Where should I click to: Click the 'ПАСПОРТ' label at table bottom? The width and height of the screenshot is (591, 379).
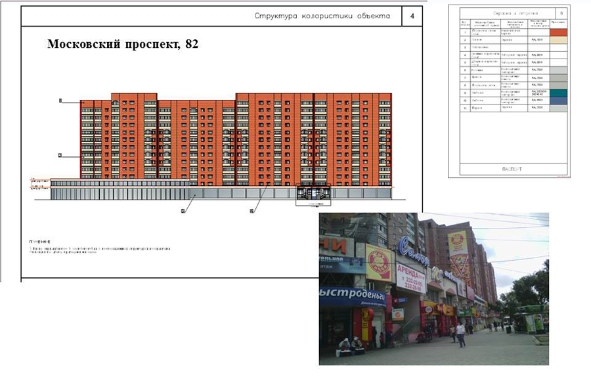(510, 168)
